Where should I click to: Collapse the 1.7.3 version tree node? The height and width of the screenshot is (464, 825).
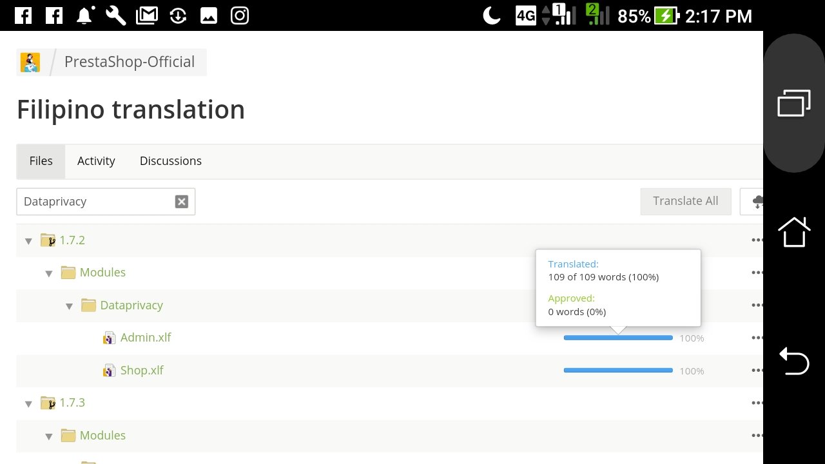pyautogui.click(x=28, y=404)
